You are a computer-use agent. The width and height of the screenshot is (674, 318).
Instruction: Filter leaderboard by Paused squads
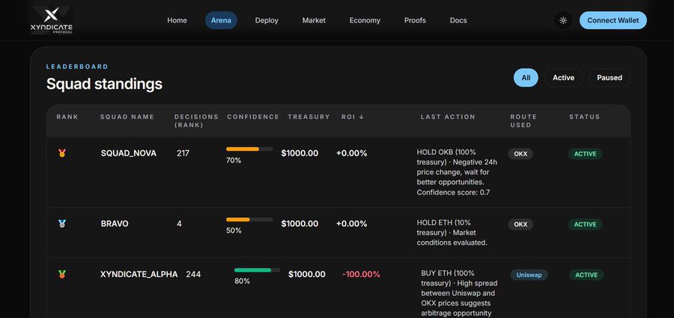click(610, 78)
